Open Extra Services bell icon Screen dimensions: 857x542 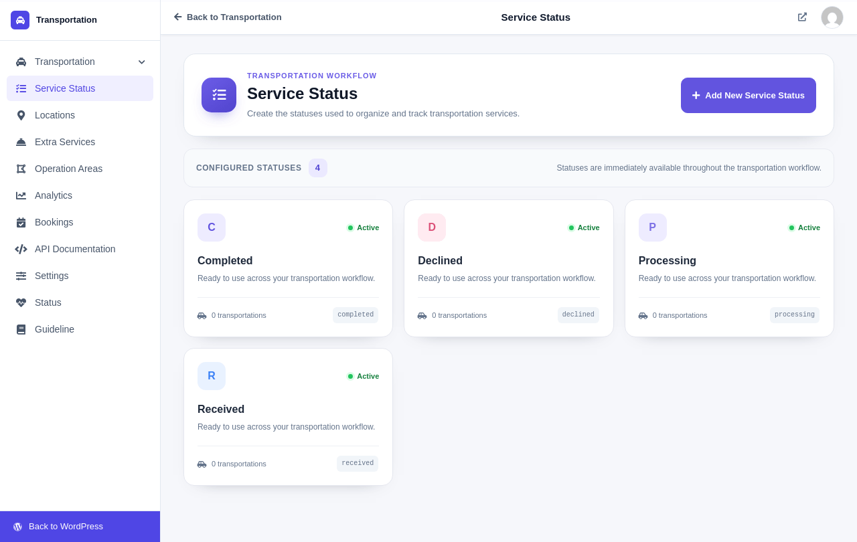point(21,142)
